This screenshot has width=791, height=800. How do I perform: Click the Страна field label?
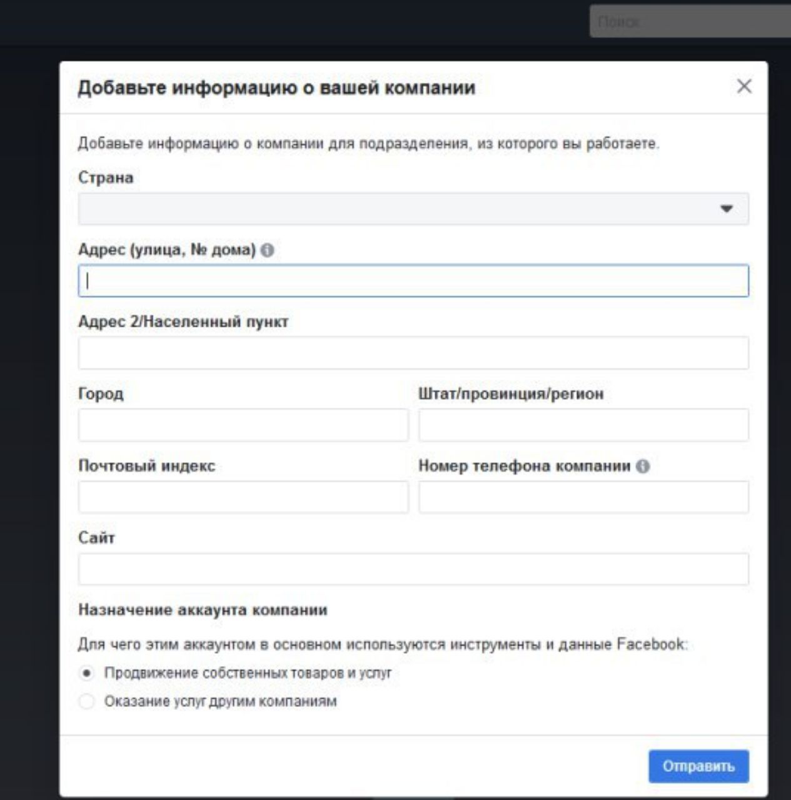[x=106, y=178]
